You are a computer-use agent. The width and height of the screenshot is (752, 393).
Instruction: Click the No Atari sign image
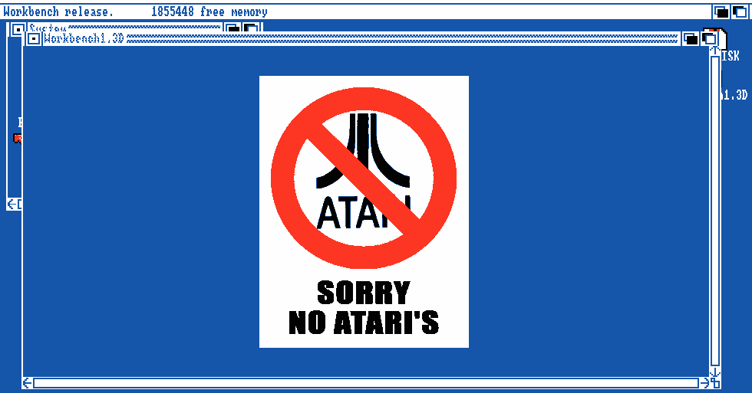point(364,211)
